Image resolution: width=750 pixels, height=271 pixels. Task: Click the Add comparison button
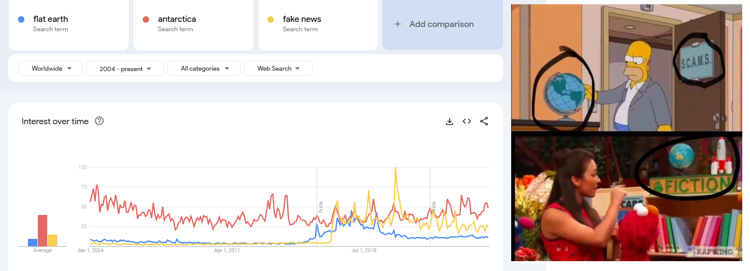442,24
